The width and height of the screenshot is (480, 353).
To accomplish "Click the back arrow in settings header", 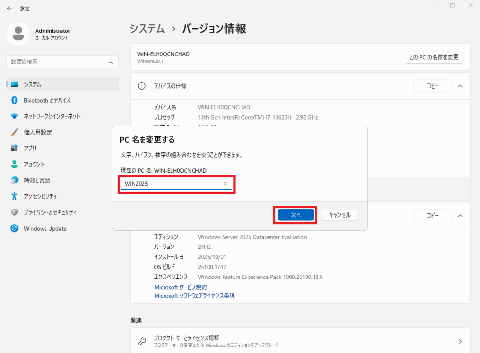I will tap(9, 8).
